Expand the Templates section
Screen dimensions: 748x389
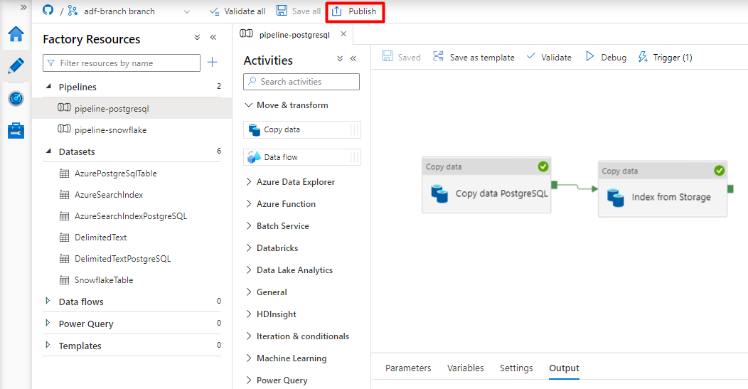48,345
